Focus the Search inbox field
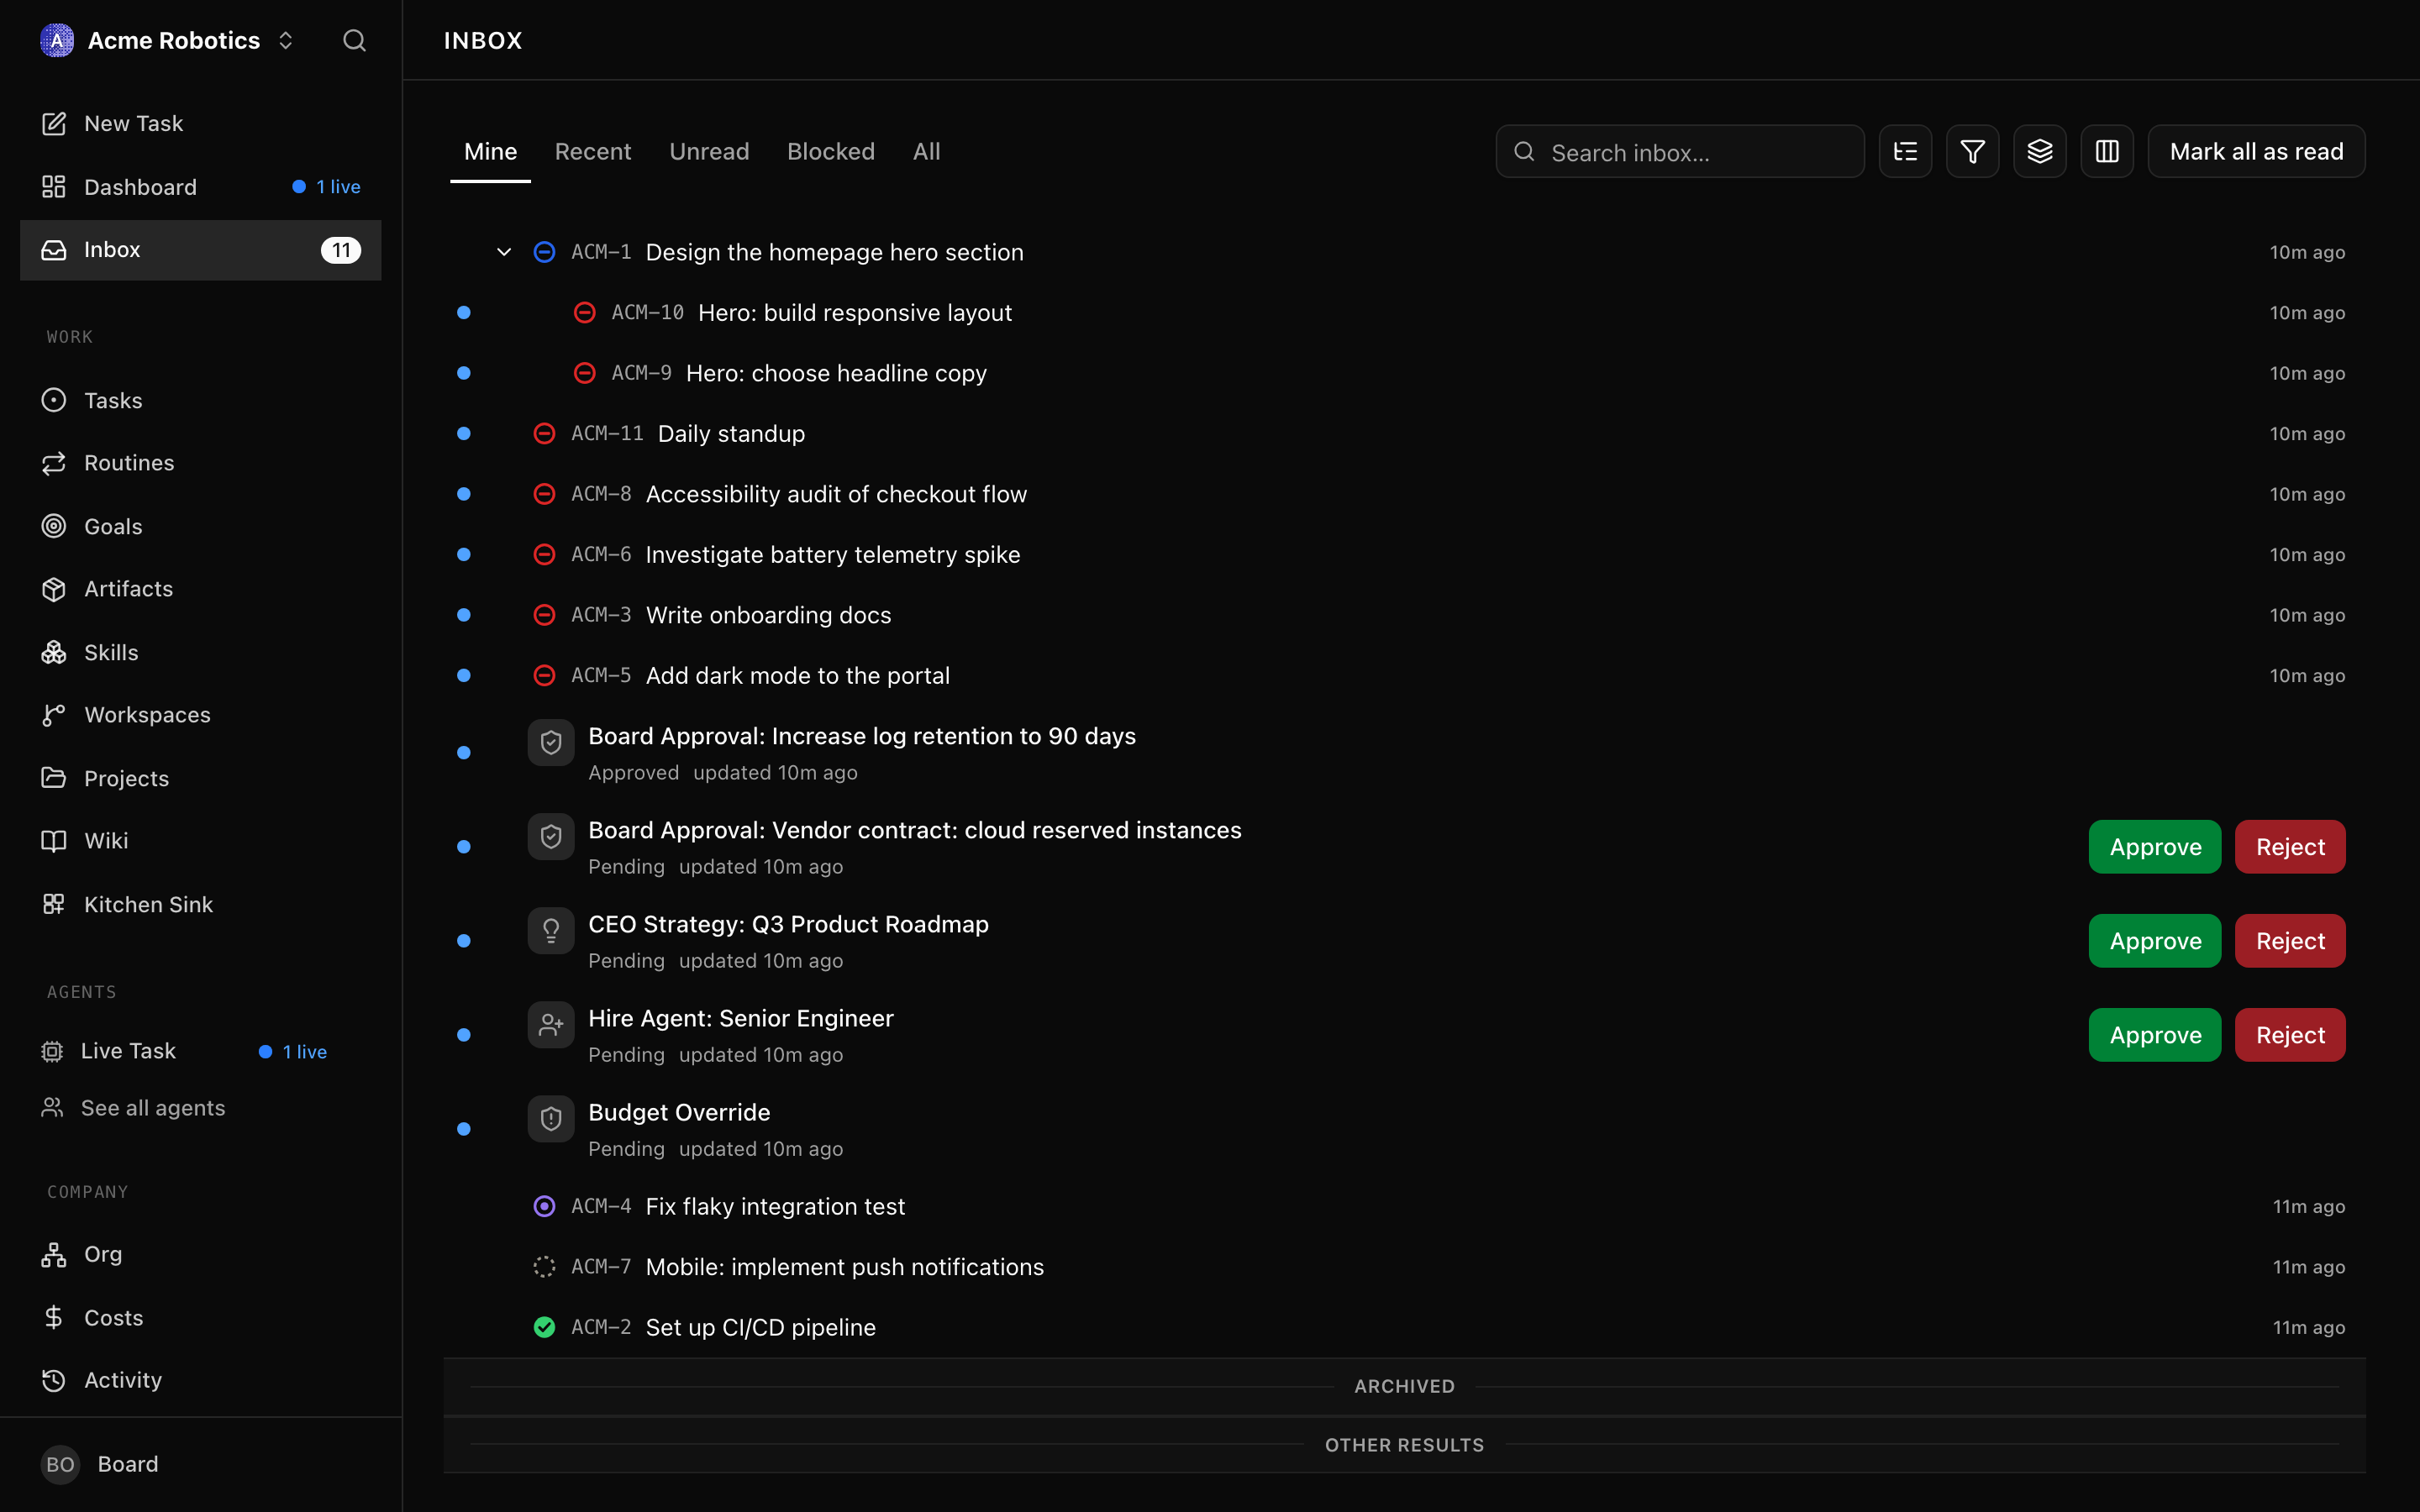2420x1512 pixels. (1680, 152)
